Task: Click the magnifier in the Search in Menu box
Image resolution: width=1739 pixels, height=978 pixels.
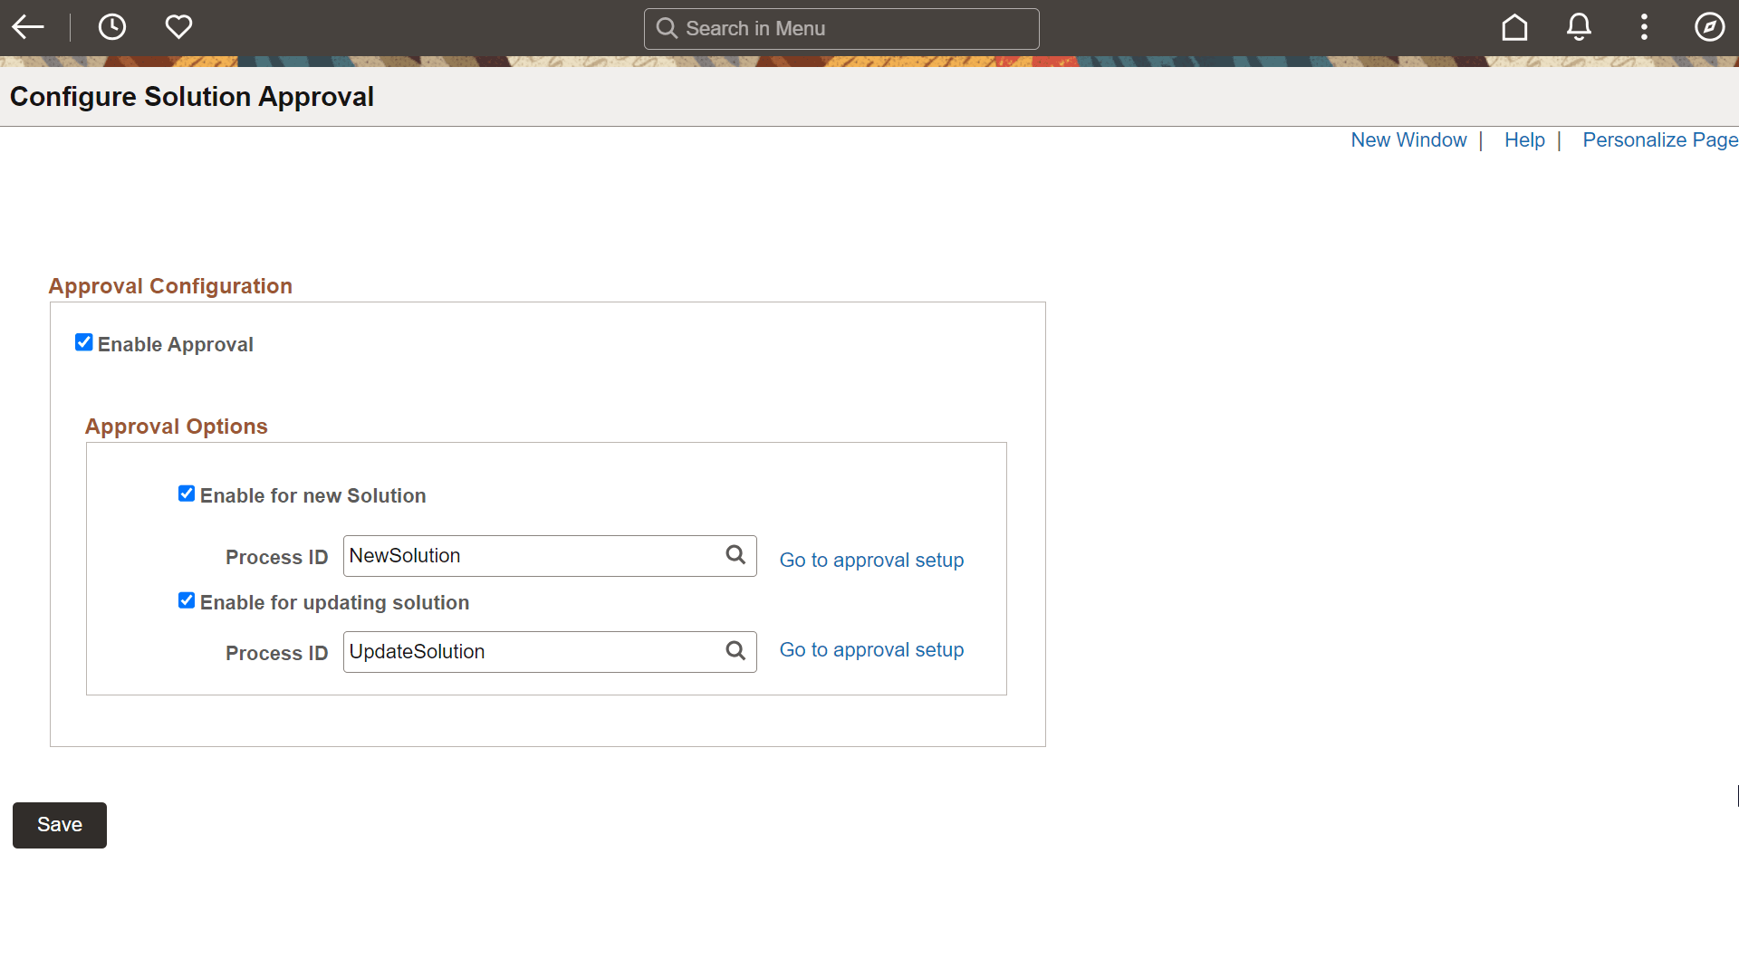Action: [x=668, y=28]
